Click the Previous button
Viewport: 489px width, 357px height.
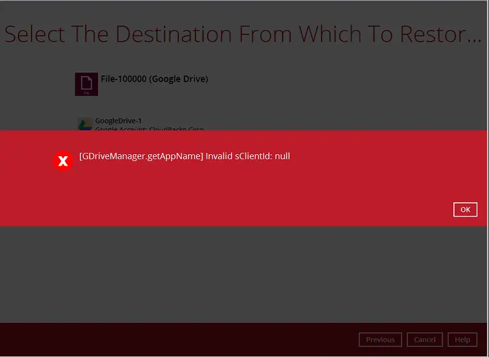[380, 339]
